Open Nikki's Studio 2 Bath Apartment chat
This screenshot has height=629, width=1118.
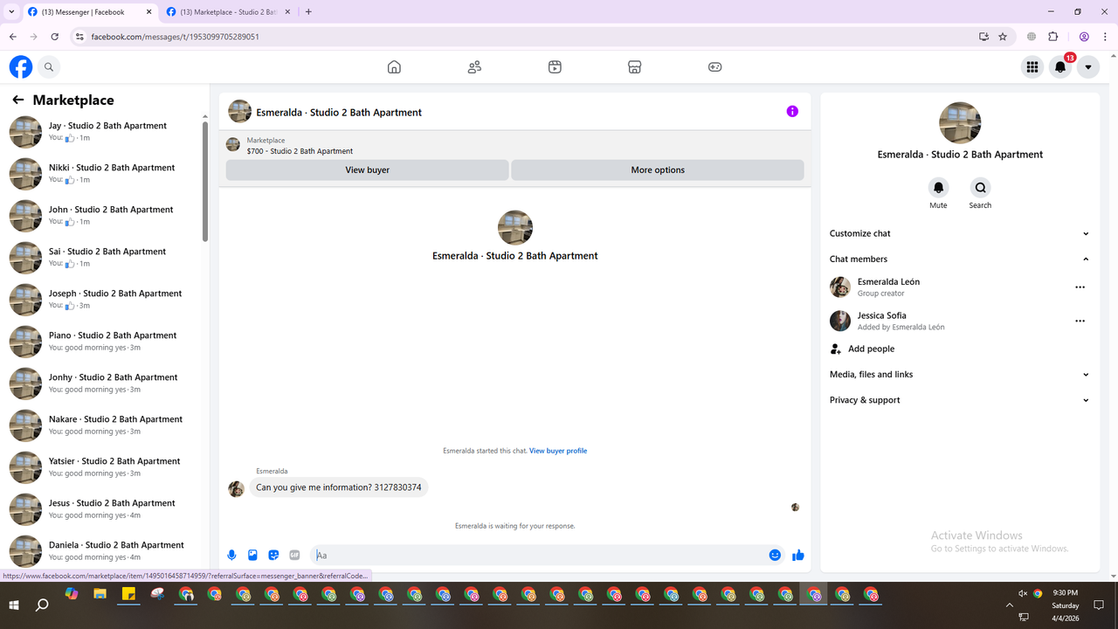104,174
